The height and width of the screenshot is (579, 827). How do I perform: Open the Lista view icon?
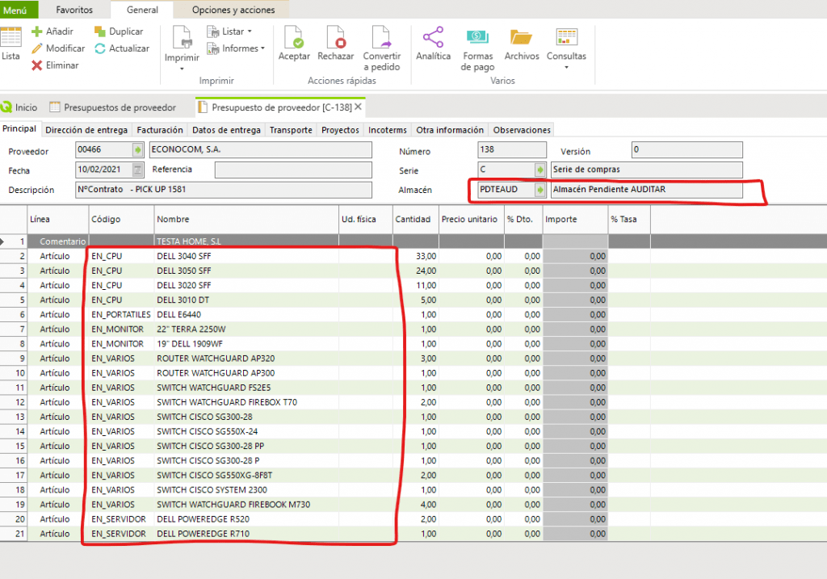click(x=10, y=37)
